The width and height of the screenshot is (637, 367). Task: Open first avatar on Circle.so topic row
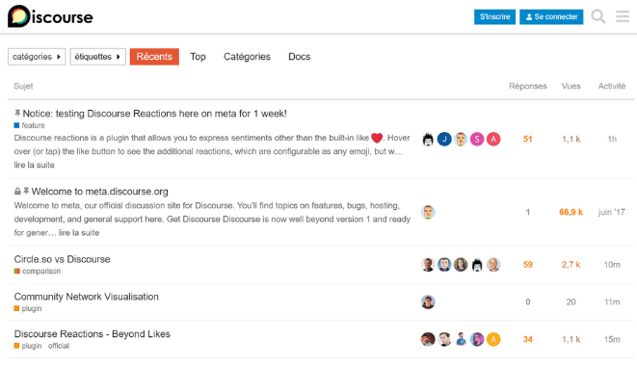(428, 265)
